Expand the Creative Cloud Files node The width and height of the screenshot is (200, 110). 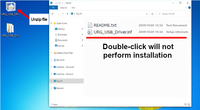coord(51,53)
